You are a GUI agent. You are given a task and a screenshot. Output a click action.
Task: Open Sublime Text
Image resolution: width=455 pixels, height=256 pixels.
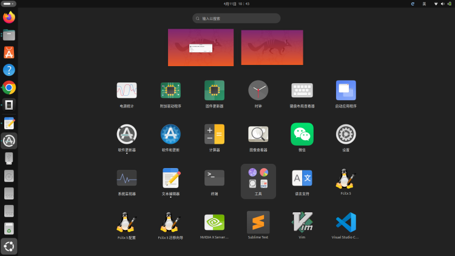click(258, 222)
